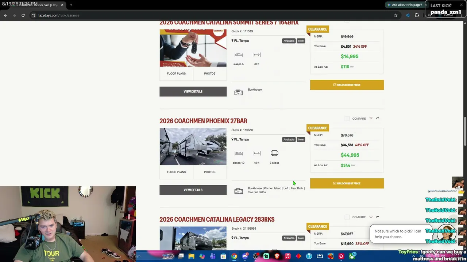Open File Explorer from the taskbar

coord(191,256)
